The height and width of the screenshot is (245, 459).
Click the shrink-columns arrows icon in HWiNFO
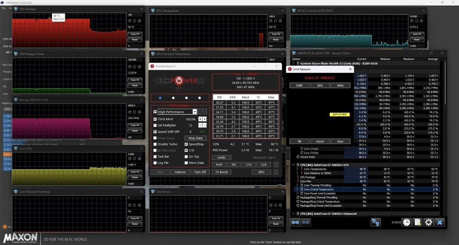306,222
